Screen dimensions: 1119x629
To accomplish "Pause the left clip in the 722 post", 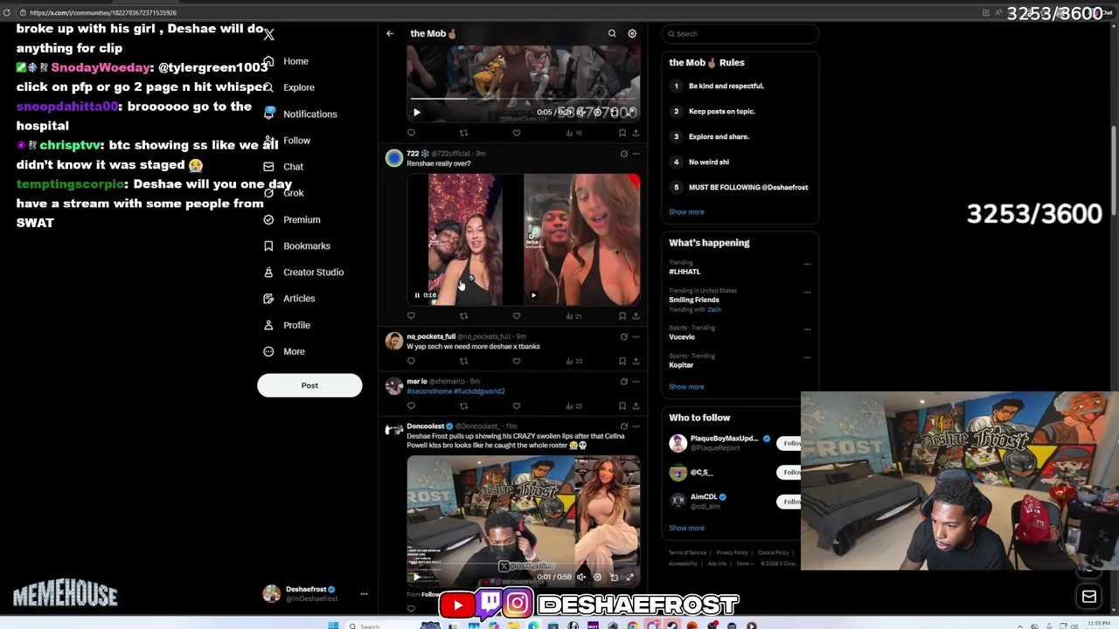I will 417,295.
